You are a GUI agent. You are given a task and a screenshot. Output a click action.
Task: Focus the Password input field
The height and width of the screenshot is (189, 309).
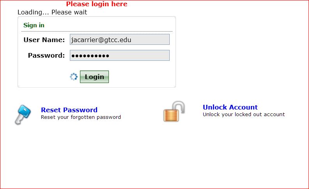click(x=120, y=55)
